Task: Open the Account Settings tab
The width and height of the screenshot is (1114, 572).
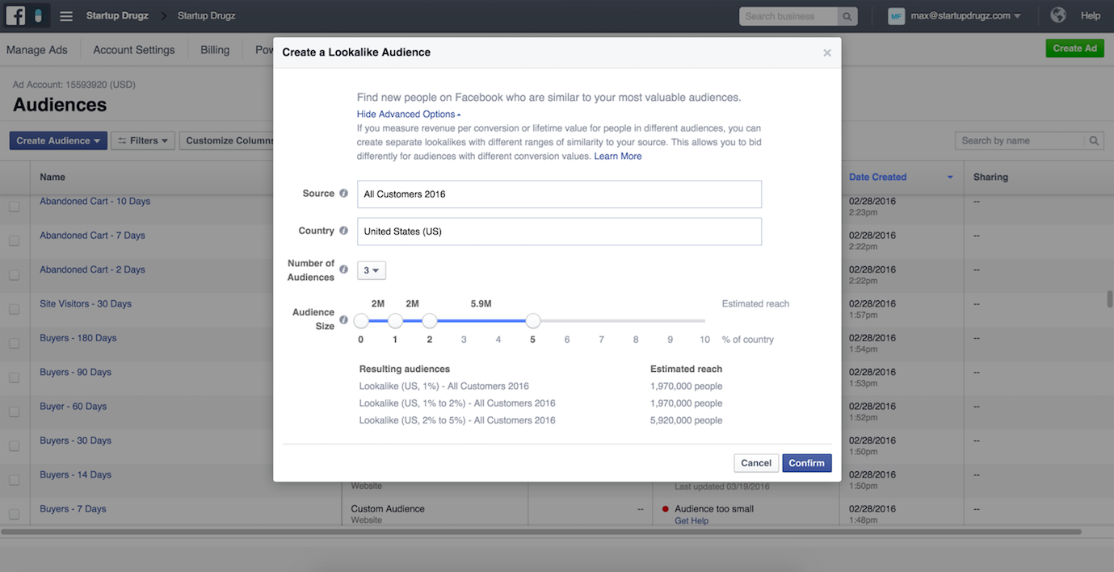Action: coord(134,50)
